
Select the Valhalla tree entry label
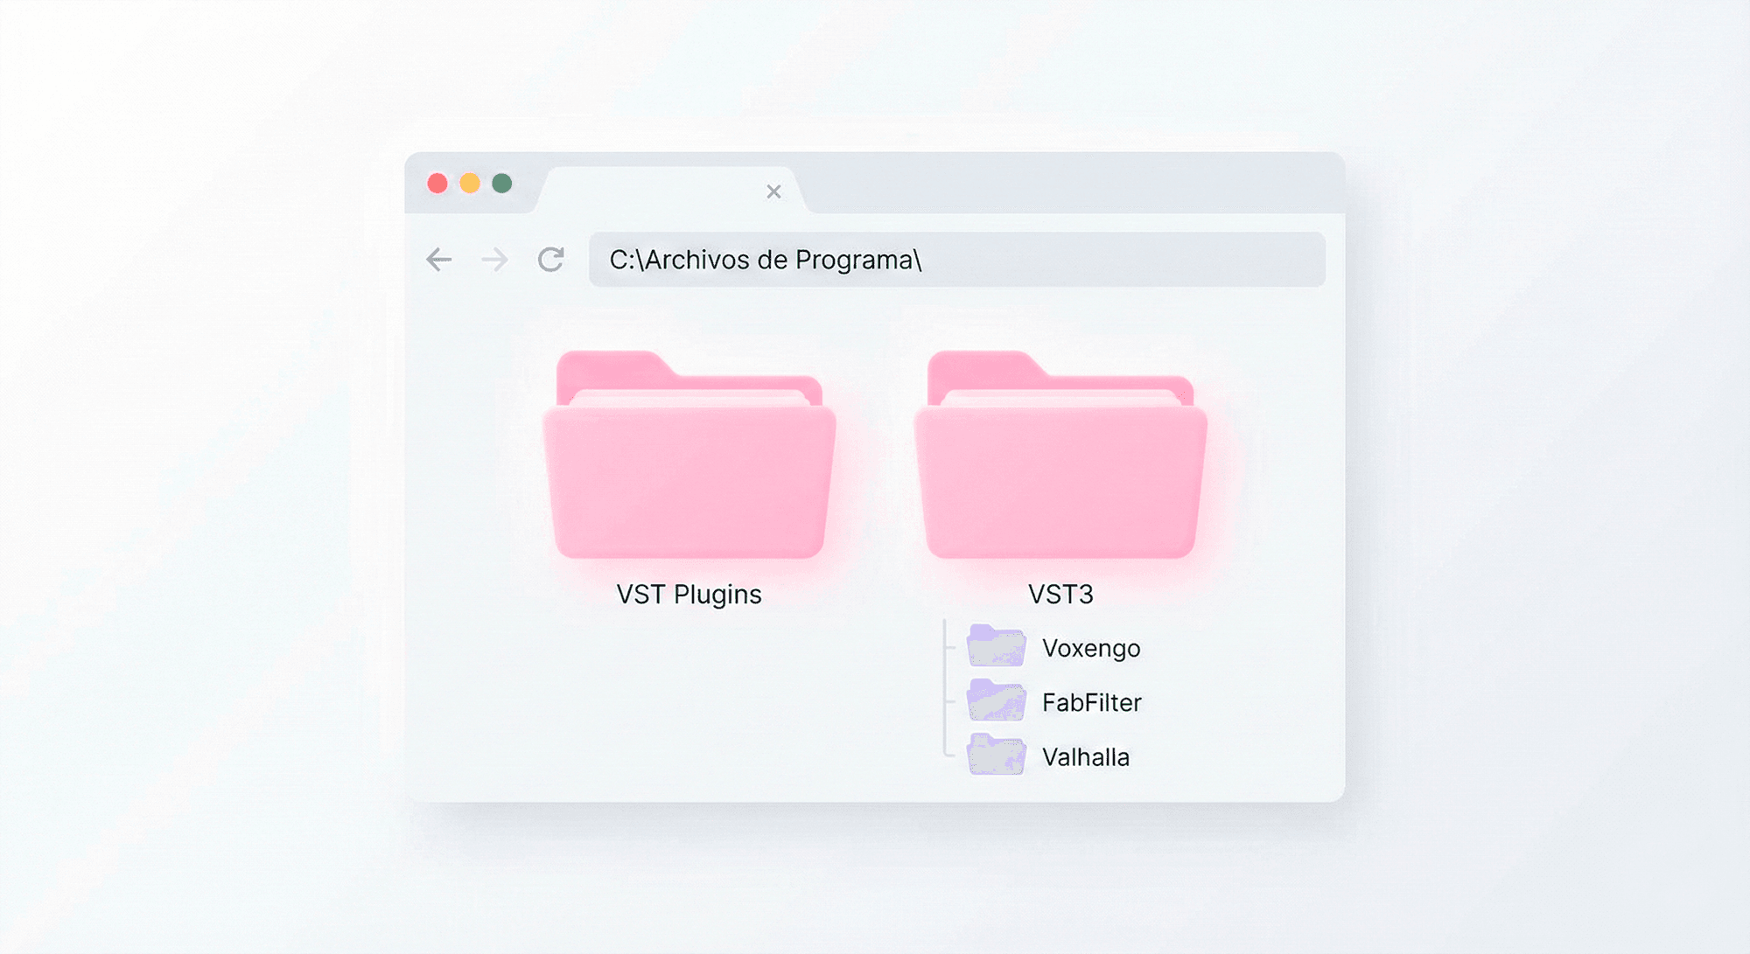tap(1086, 757)
